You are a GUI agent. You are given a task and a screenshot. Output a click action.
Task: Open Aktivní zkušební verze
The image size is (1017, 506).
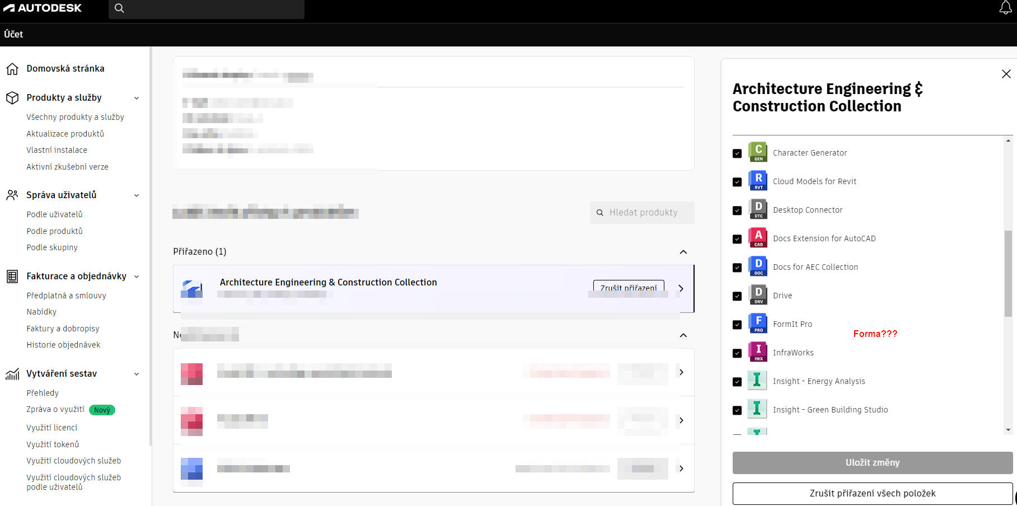[67, 167]
